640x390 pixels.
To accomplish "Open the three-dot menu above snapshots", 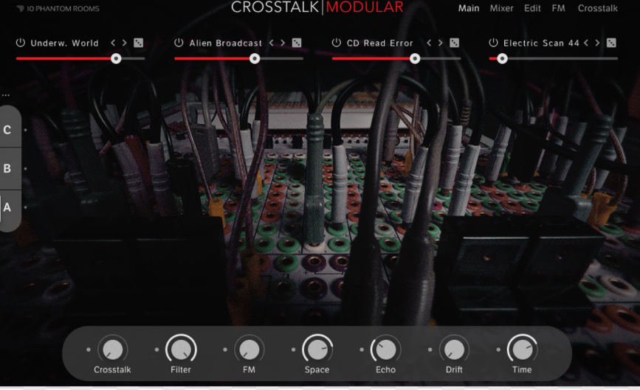I will (x=5, y=95).
